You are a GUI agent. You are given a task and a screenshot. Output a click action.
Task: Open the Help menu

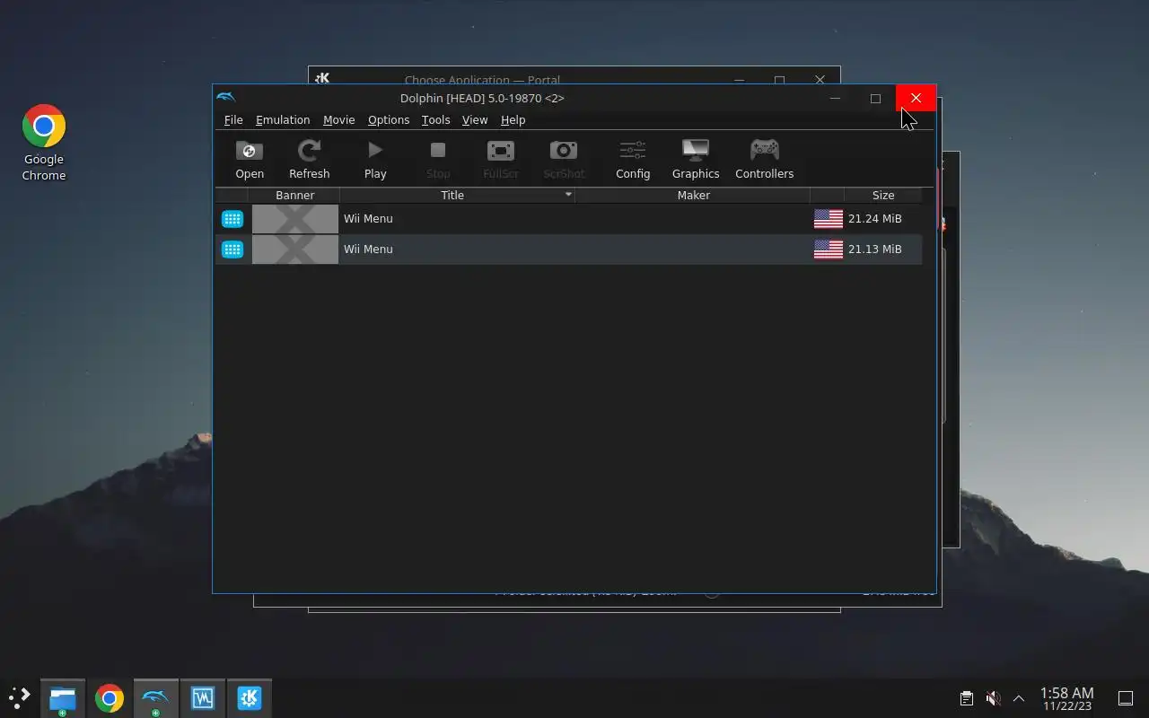coord(513,120)
